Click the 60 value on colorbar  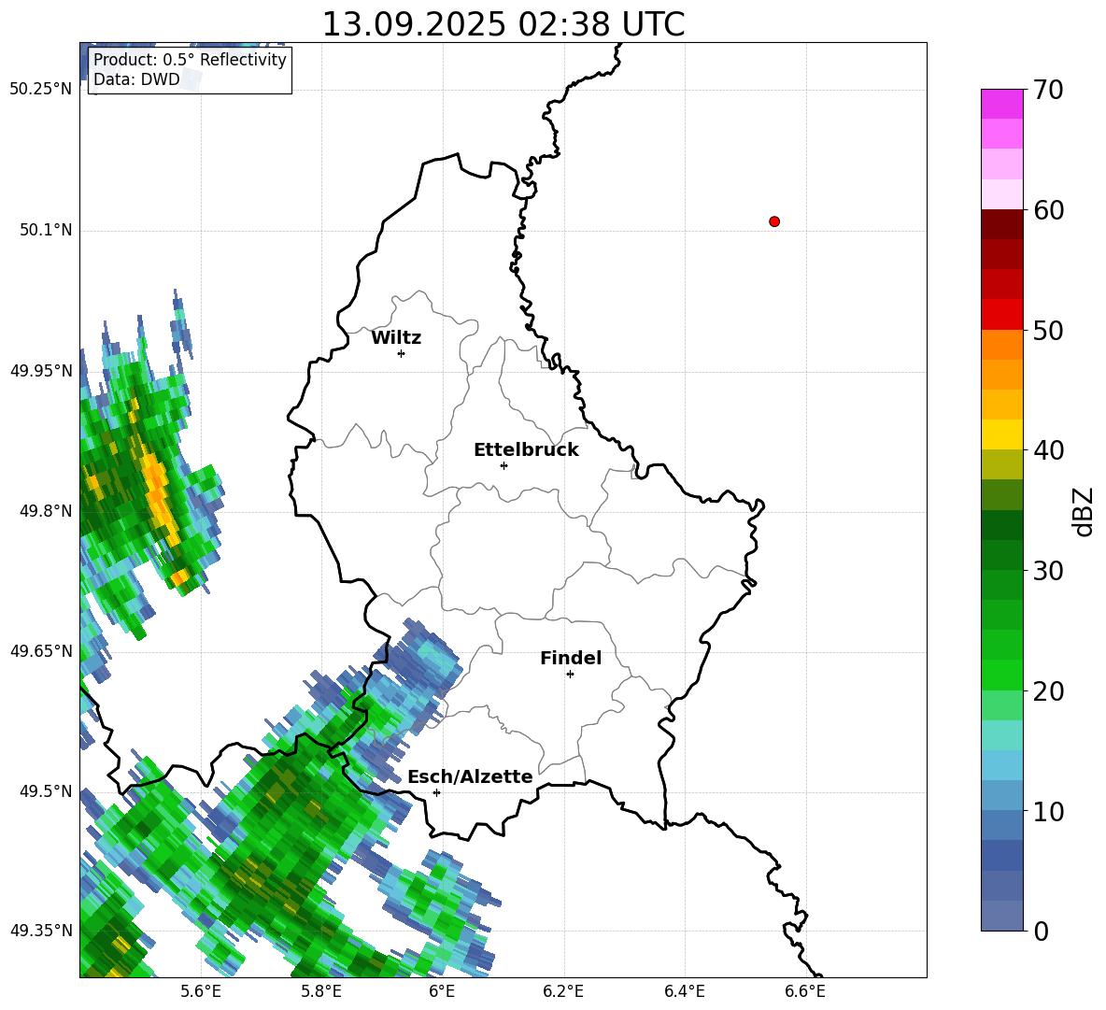coord(1048,210)
